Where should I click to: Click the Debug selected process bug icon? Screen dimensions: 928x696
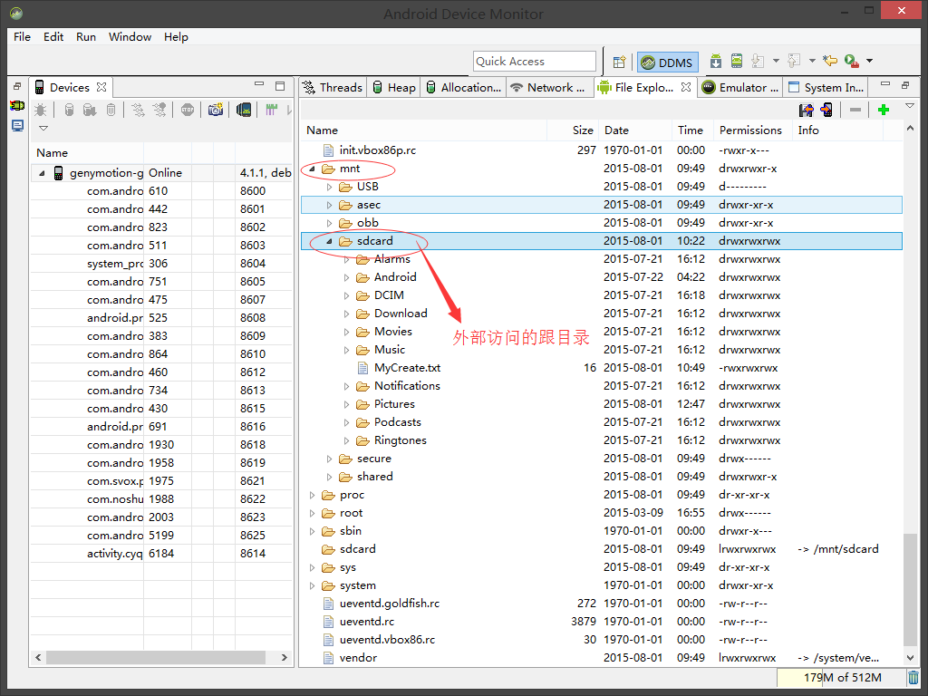(41, 110)
